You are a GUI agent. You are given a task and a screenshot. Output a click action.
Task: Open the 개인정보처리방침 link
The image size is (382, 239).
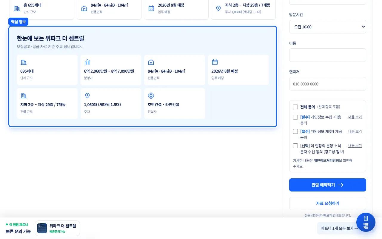point(326,160)
